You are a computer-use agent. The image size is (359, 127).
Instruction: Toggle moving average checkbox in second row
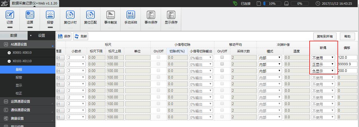point(222,64)
